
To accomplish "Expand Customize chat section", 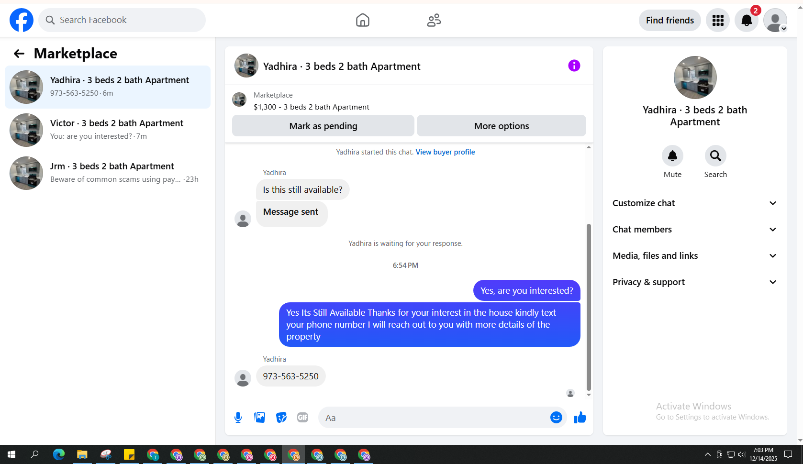I will (x=695, y=203).
